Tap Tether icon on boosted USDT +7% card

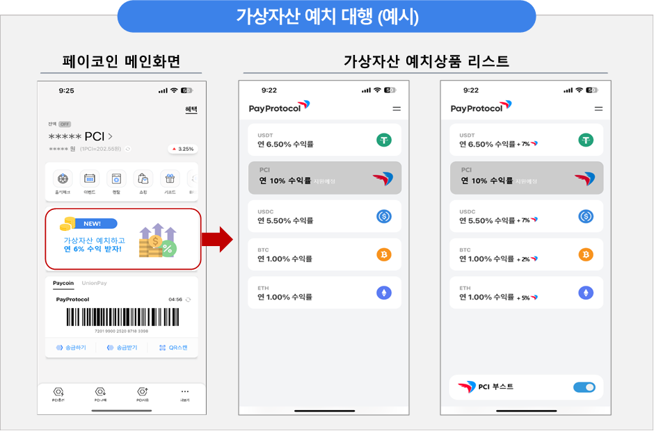(x=586, y=140)
